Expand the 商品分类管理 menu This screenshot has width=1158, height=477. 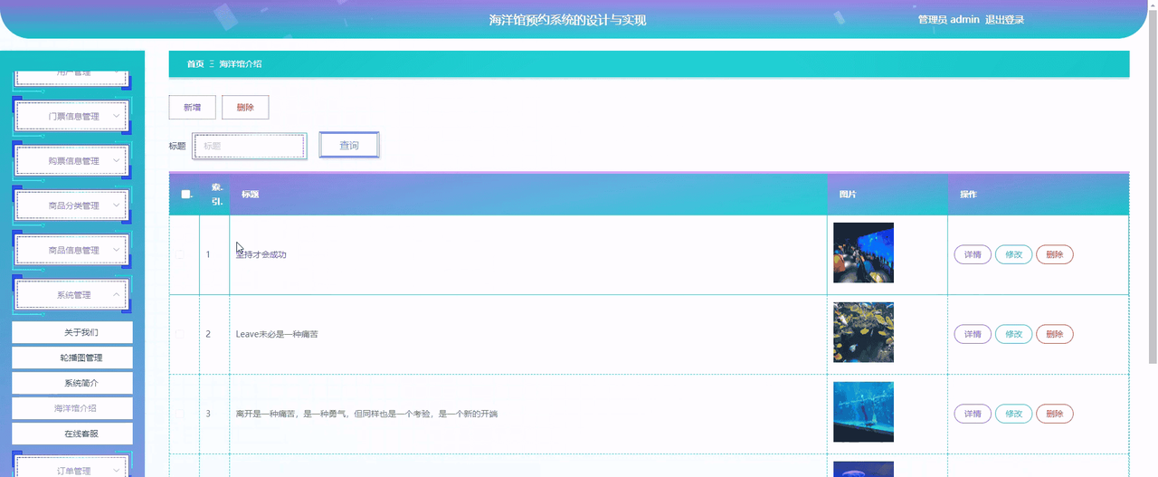tap(73, 205)
